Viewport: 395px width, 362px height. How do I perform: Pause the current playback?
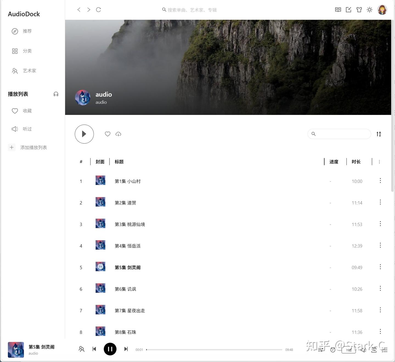110,349
